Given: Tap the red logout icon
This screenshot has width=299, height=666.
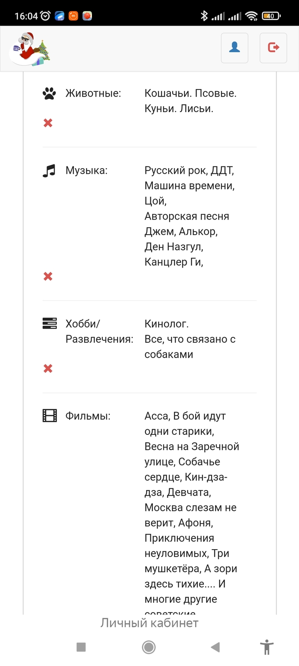Looking at the screenshot, I should (273, 48).
